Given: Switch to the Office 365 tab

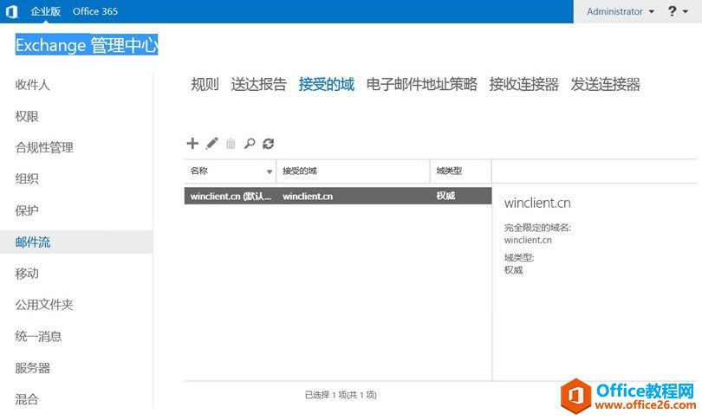Looking at the screenshot, I should tap(95, 11).
